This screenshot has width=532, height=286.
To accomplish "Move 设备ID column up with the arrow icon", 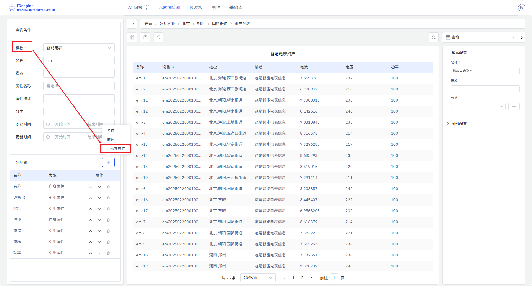I will pos(90,197).
